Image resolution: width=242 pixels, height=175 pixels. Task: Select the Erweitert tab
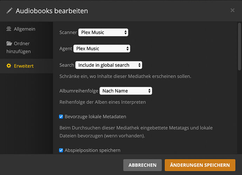[24, 66]
